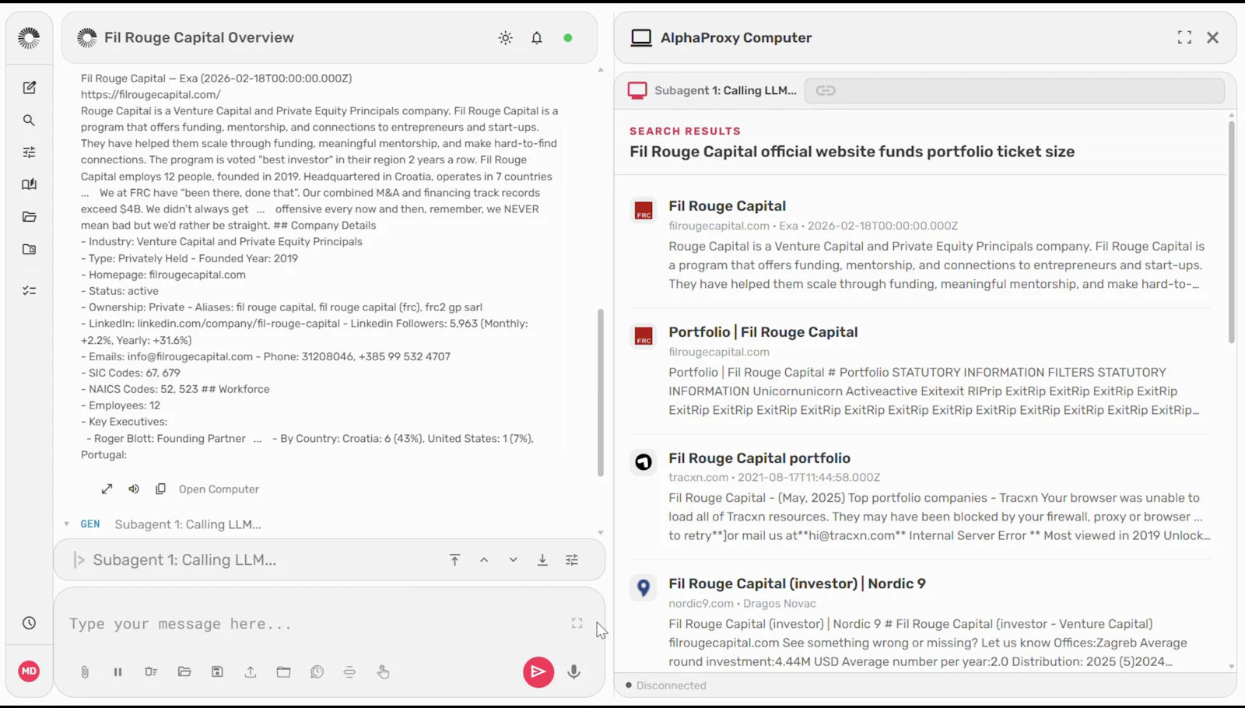This screenshot has width=1245, height=708.
Task: Go to next step chevron down
Action: (513, 560)
